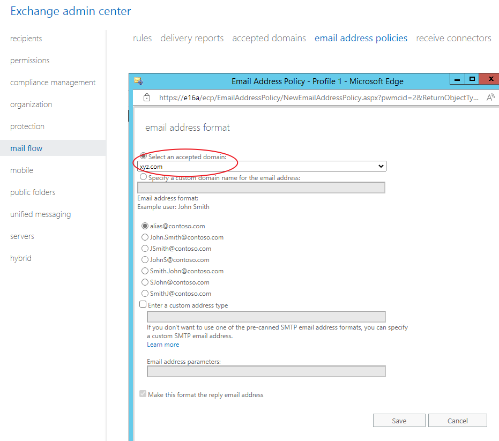This screenshot has height=441, width=499.
Task: Open organization in the left navigation
Action: pos(31,104)
